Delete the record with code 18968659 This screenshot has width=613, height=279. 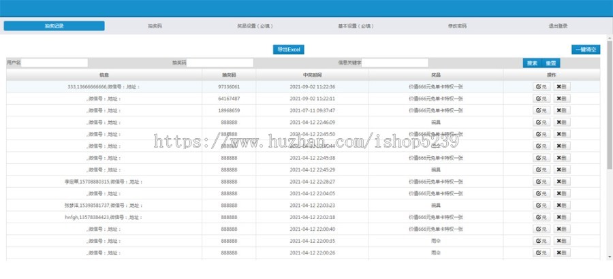562,111
